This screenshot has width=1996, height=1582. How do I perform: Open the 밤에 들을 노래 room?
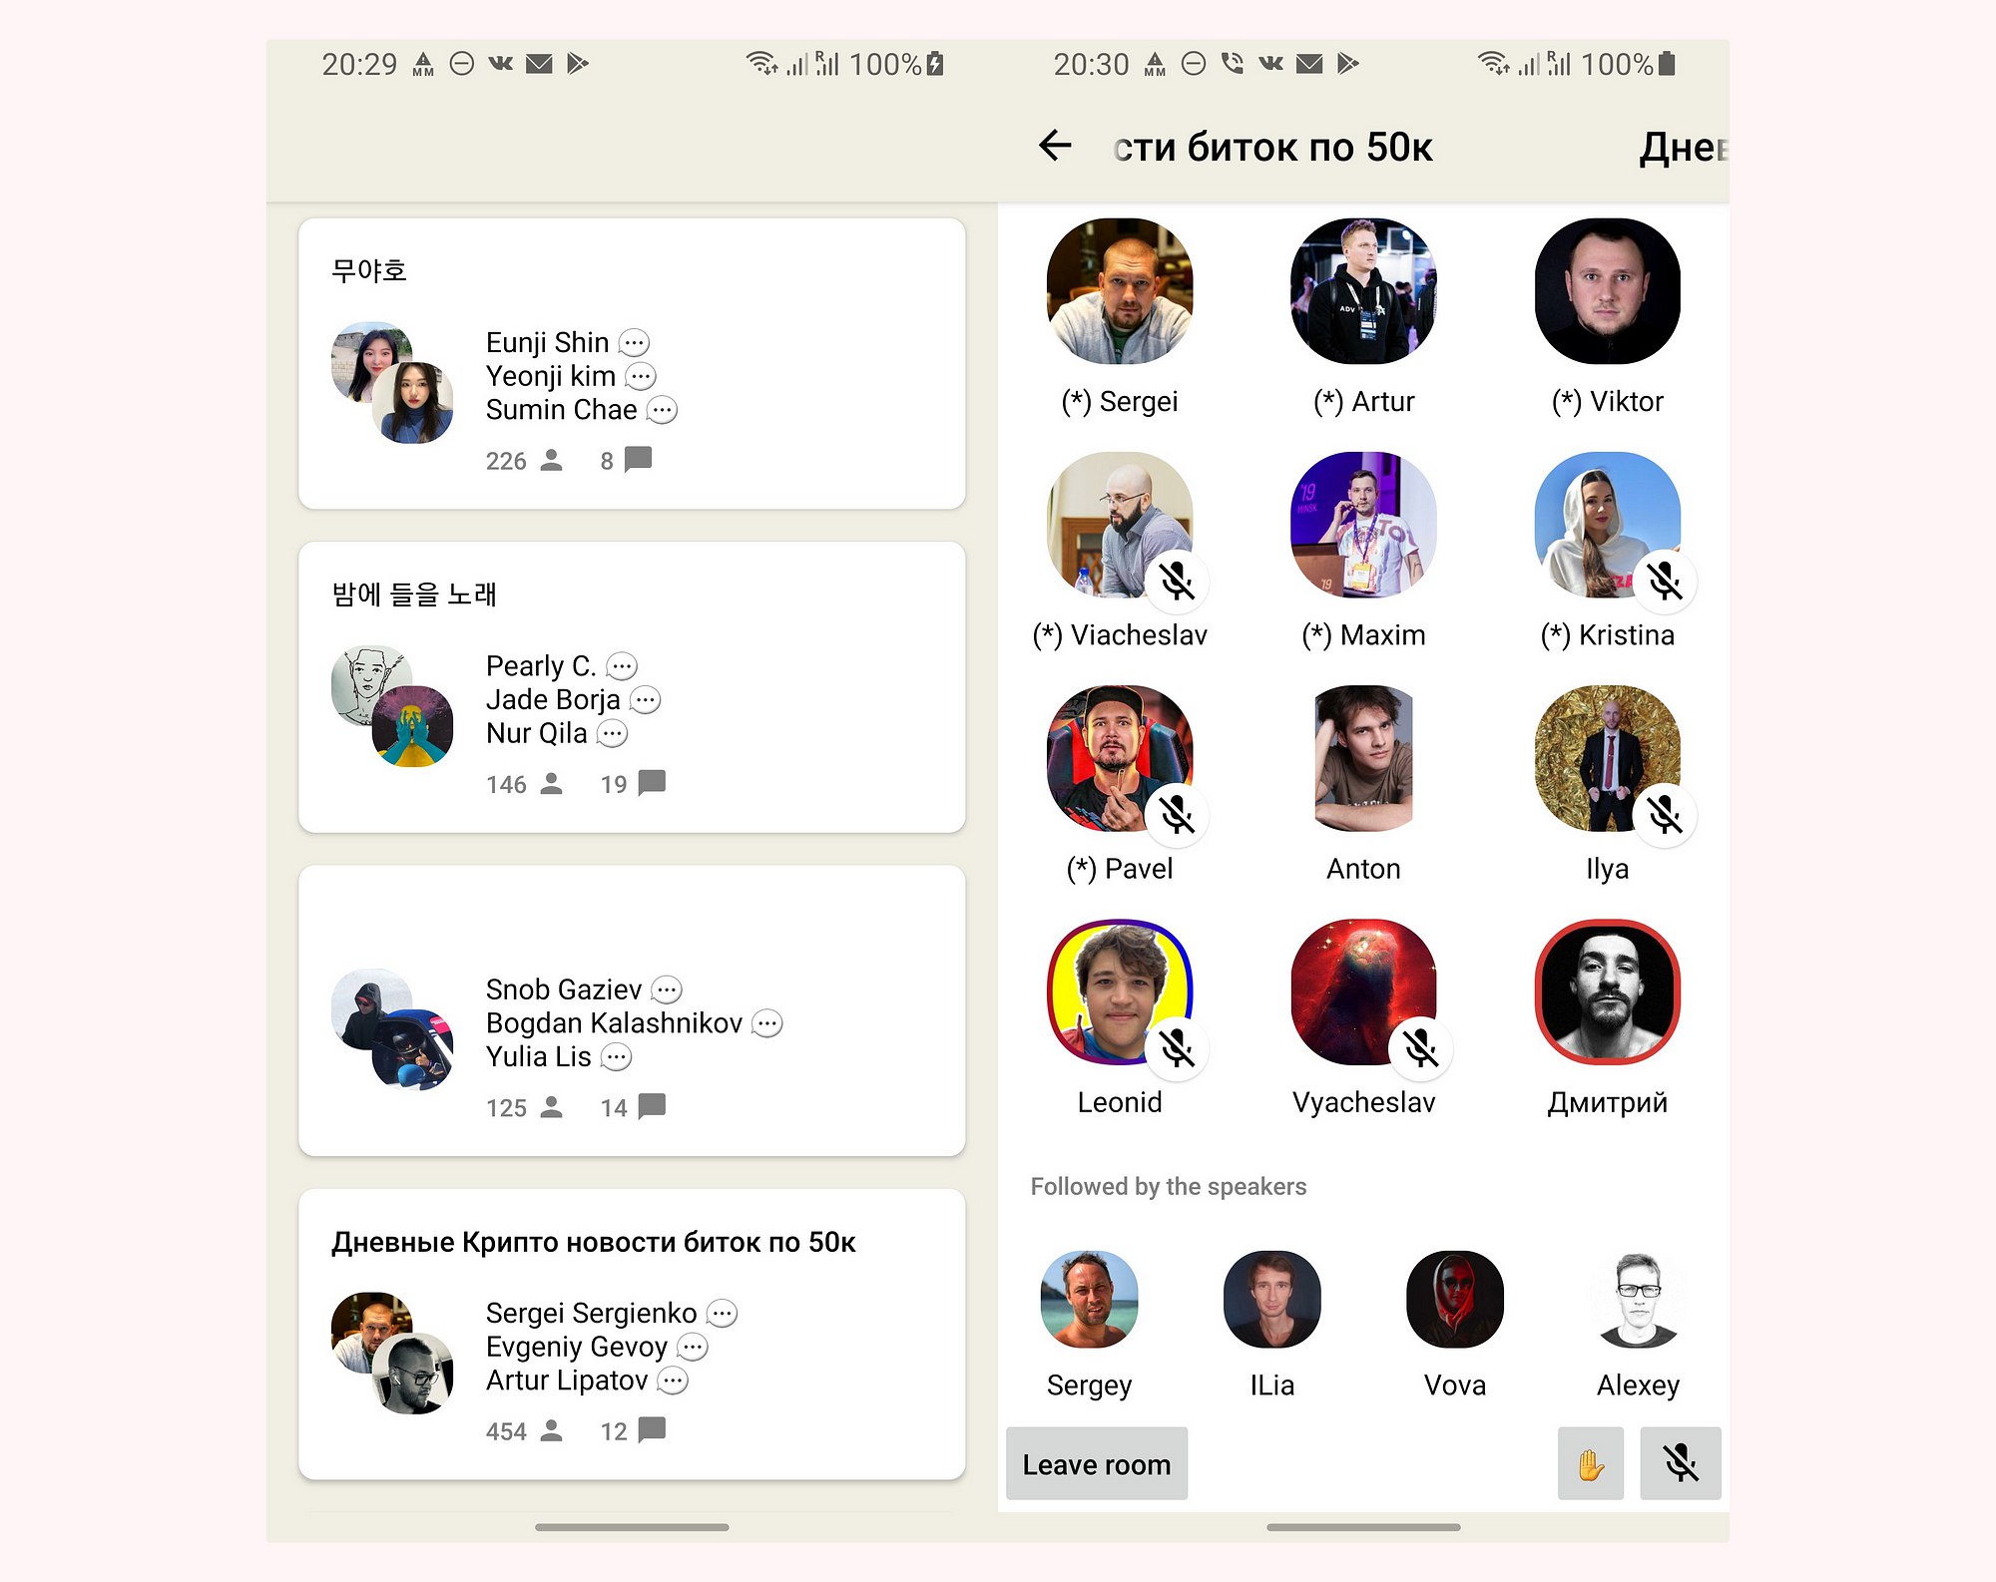[632, 687]
